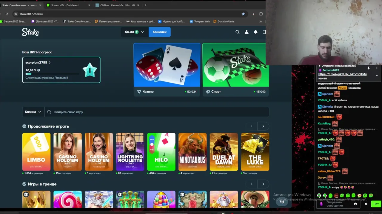The width and height of the screenshot is (382, 214).
Task: Toggle the bookmark star for this page
Action: [x=243, y=14]
